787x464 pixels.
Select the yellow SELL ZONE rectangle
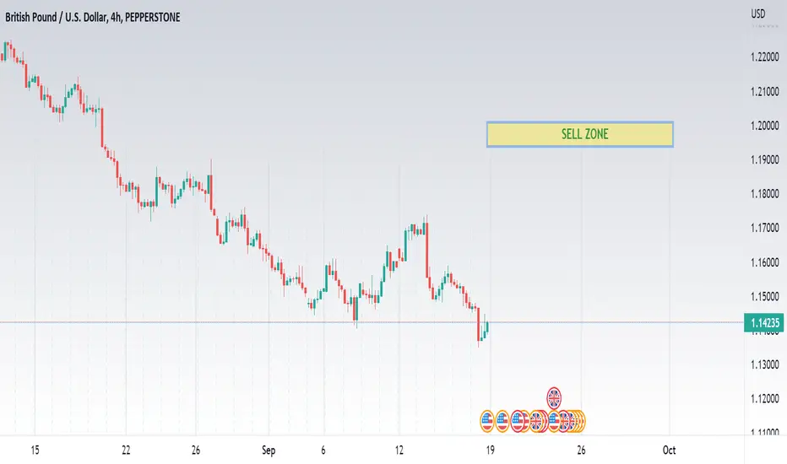pos(580,134)
